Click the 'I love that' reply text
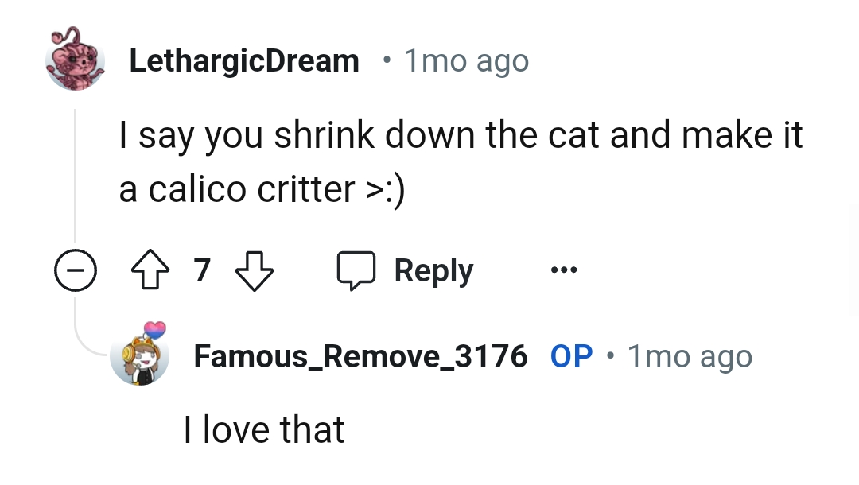This screenshot has width=859, height=485. pos(264,429)
